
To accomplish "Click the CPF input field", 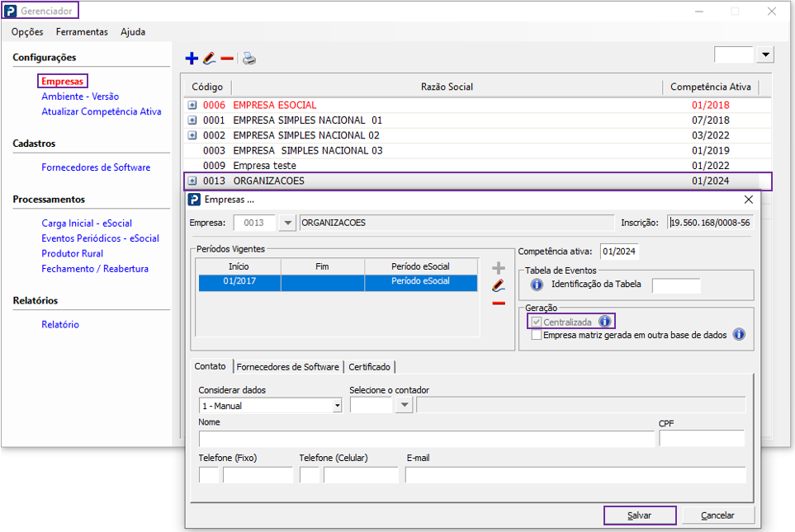I will click(x=702, y=439).
